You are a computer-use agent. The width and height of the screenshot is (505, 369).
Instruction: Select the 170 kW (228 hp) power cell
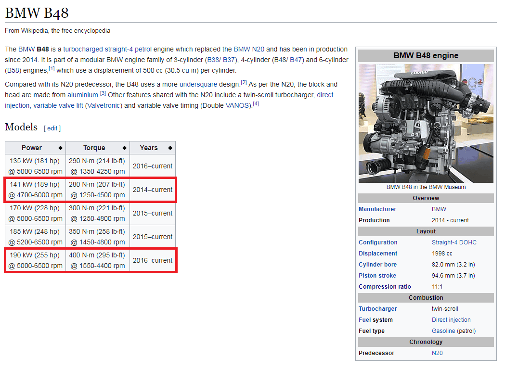[36, 213]
